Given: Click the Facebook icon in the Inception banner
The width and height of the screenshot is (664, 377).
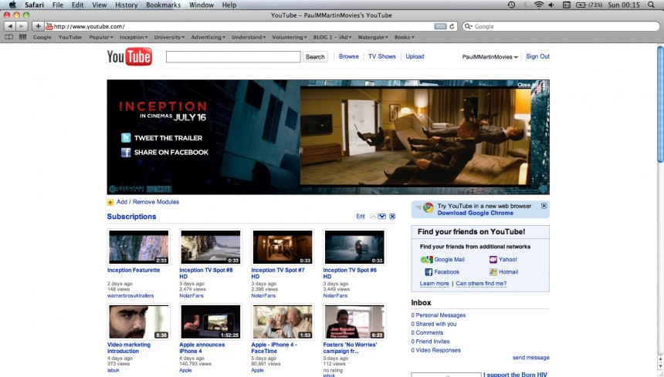Looking at the screenshot, I should click(x=126, y=152).
